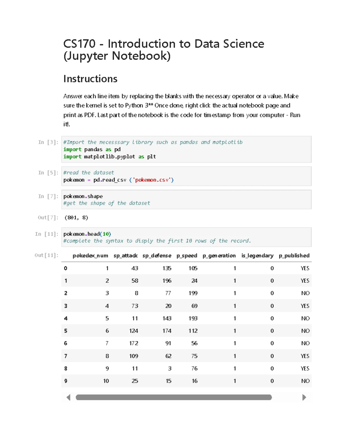341x441 pixels.
Task: Click sp_defense value 3 in row 8
Action: (170, 369)
